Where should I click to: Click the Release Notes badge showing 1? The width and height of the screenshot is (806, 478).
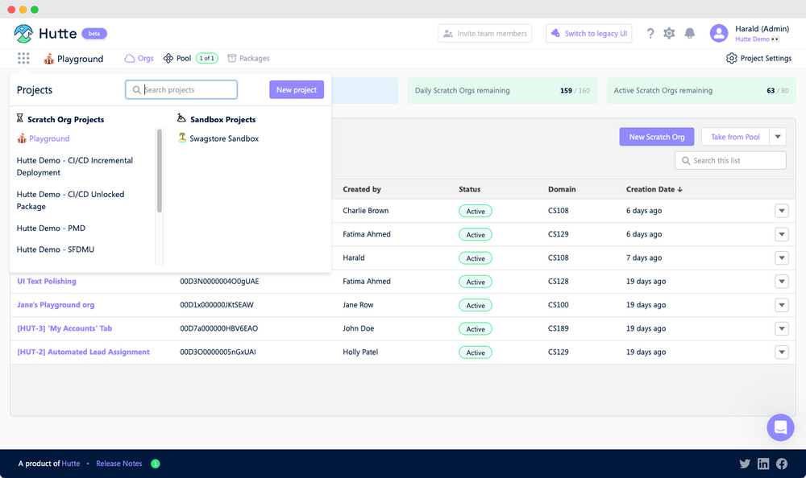pyautogui.click(x=156, y=464)
